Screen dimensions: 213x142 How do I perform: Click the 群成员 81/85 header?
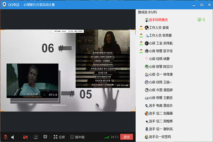[148, 12]
